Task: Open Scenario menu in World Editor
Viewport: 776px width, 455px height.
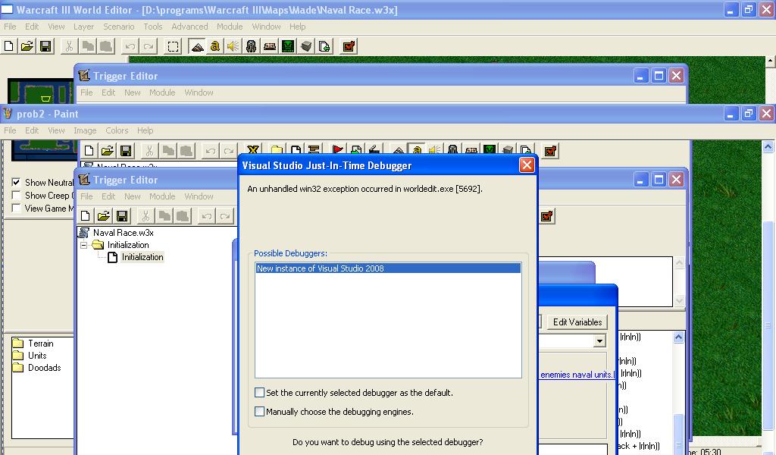Action: point(119,27)
